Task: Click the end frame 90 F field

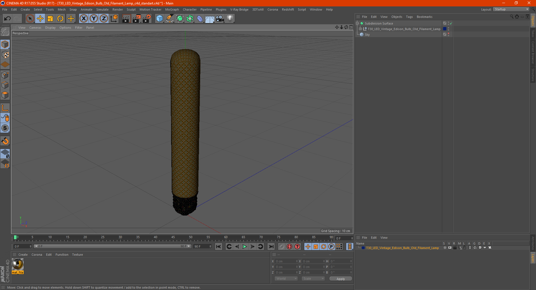Action: pos(202,246)
